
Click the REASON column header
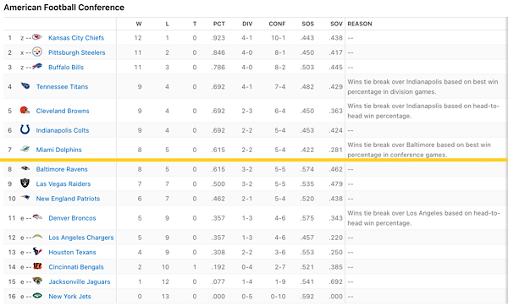[x=360, y=24]
